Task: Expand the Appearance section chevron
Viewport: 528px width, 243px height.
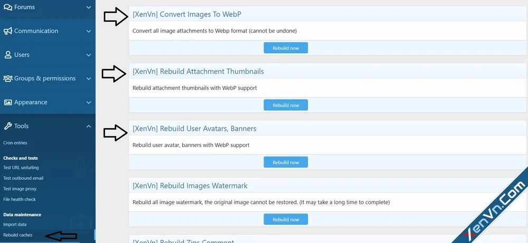Action: click(89, 102)
